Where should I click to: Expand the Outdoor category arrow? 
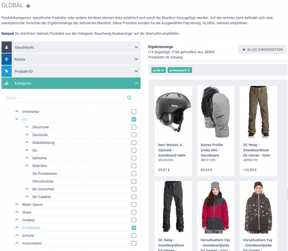(x=17, y=220)
